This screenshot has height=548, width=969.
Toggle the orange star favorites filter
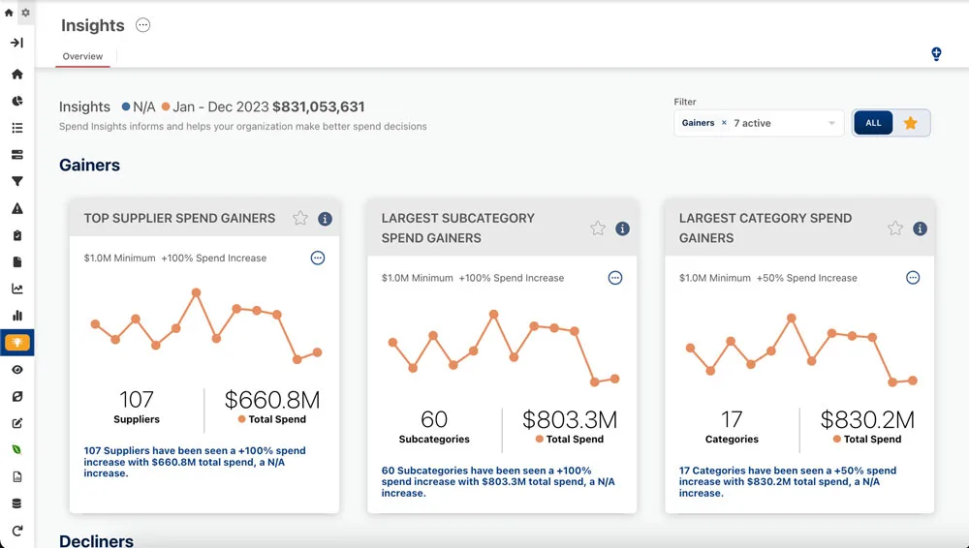(x=910, y=123)
